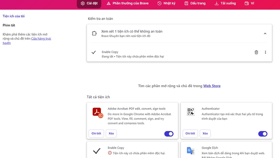This screenshot has width=280, height=158.
Task: Open the Cài đặt settings tab
Action: coord(89,3)
